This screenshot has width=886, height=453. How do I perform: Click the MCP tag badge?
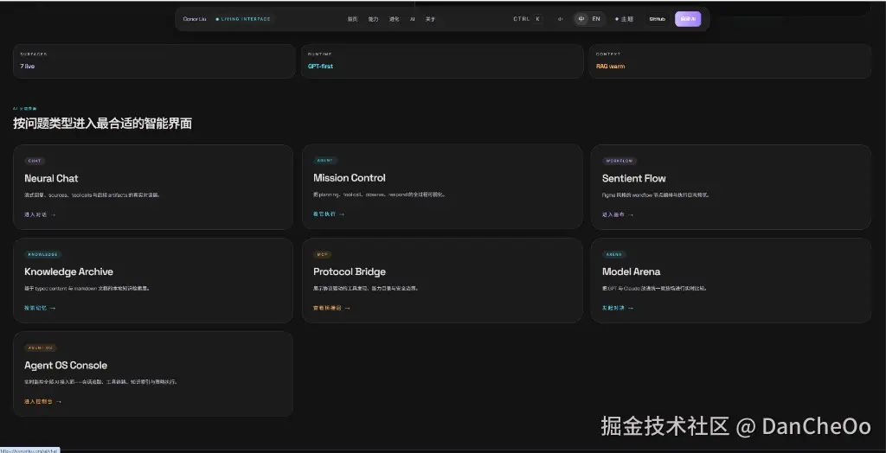point(322,254)
